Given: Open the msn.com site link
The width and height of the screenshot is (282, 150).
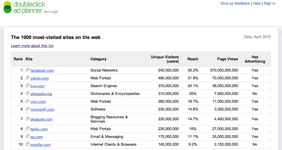Looking at the screenshot, I should (38, 102).
